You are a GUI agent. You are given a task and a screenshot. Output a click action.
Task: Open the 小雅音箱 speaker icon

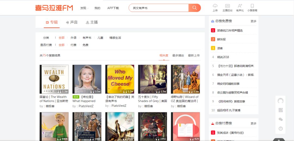252,6
